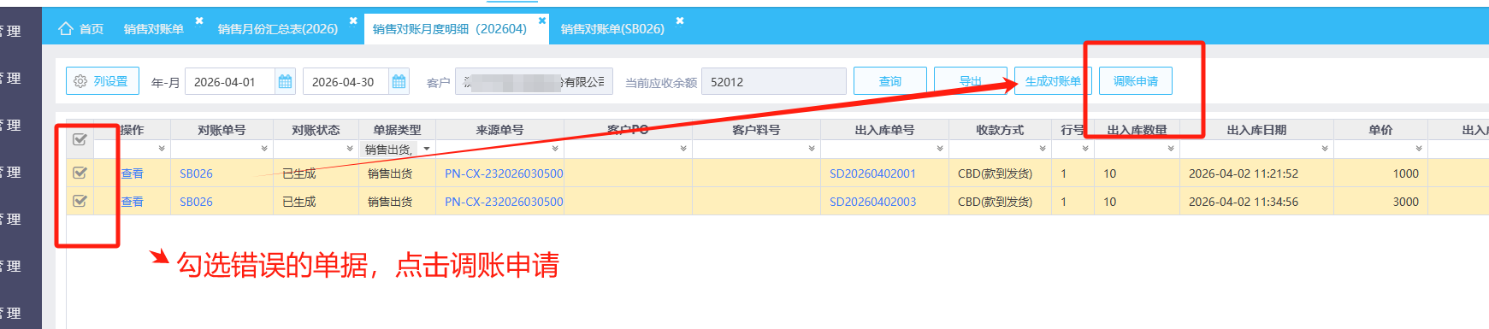This screenshot has width=1489, height=329.
Task: Click the end date field 2026-04-30
Action: tap(346, 82)
